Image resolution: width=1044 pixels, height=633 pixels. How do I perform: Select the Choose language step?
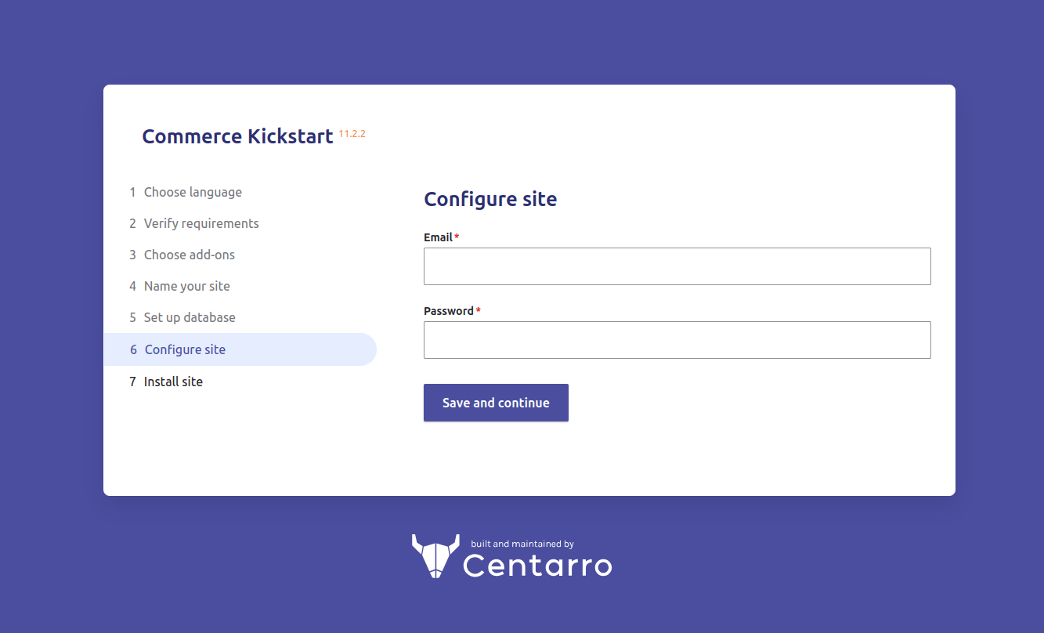[x=186, y=192]
